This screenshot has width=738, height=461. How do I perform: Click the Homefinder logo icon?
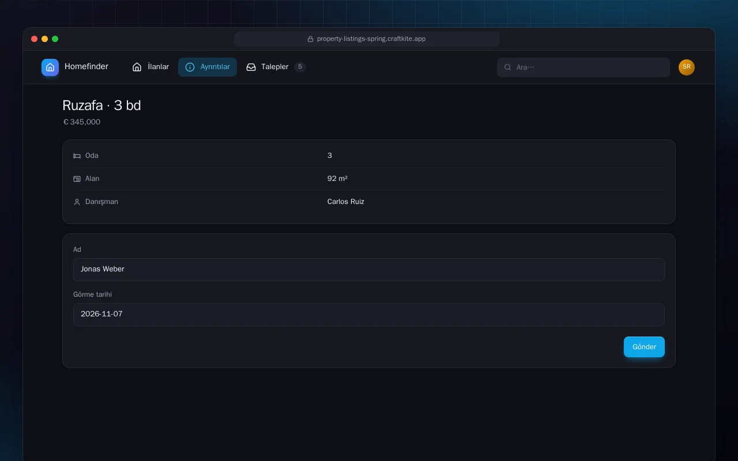point(50,67)
